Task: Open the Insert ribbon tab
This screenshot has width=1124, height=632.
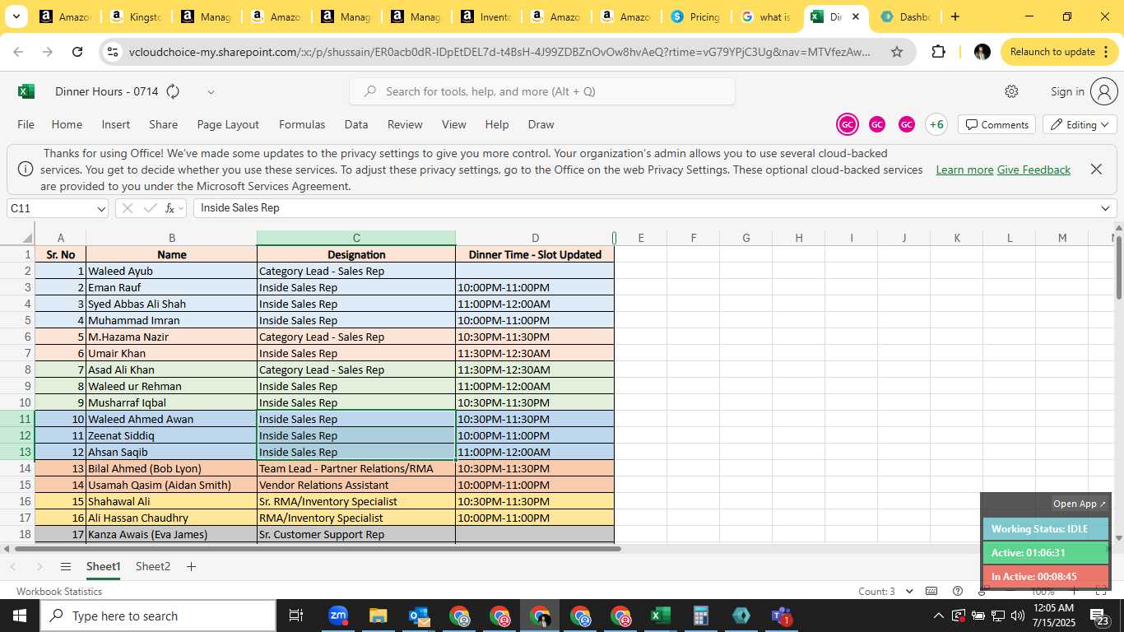Action: coord(116,124)
